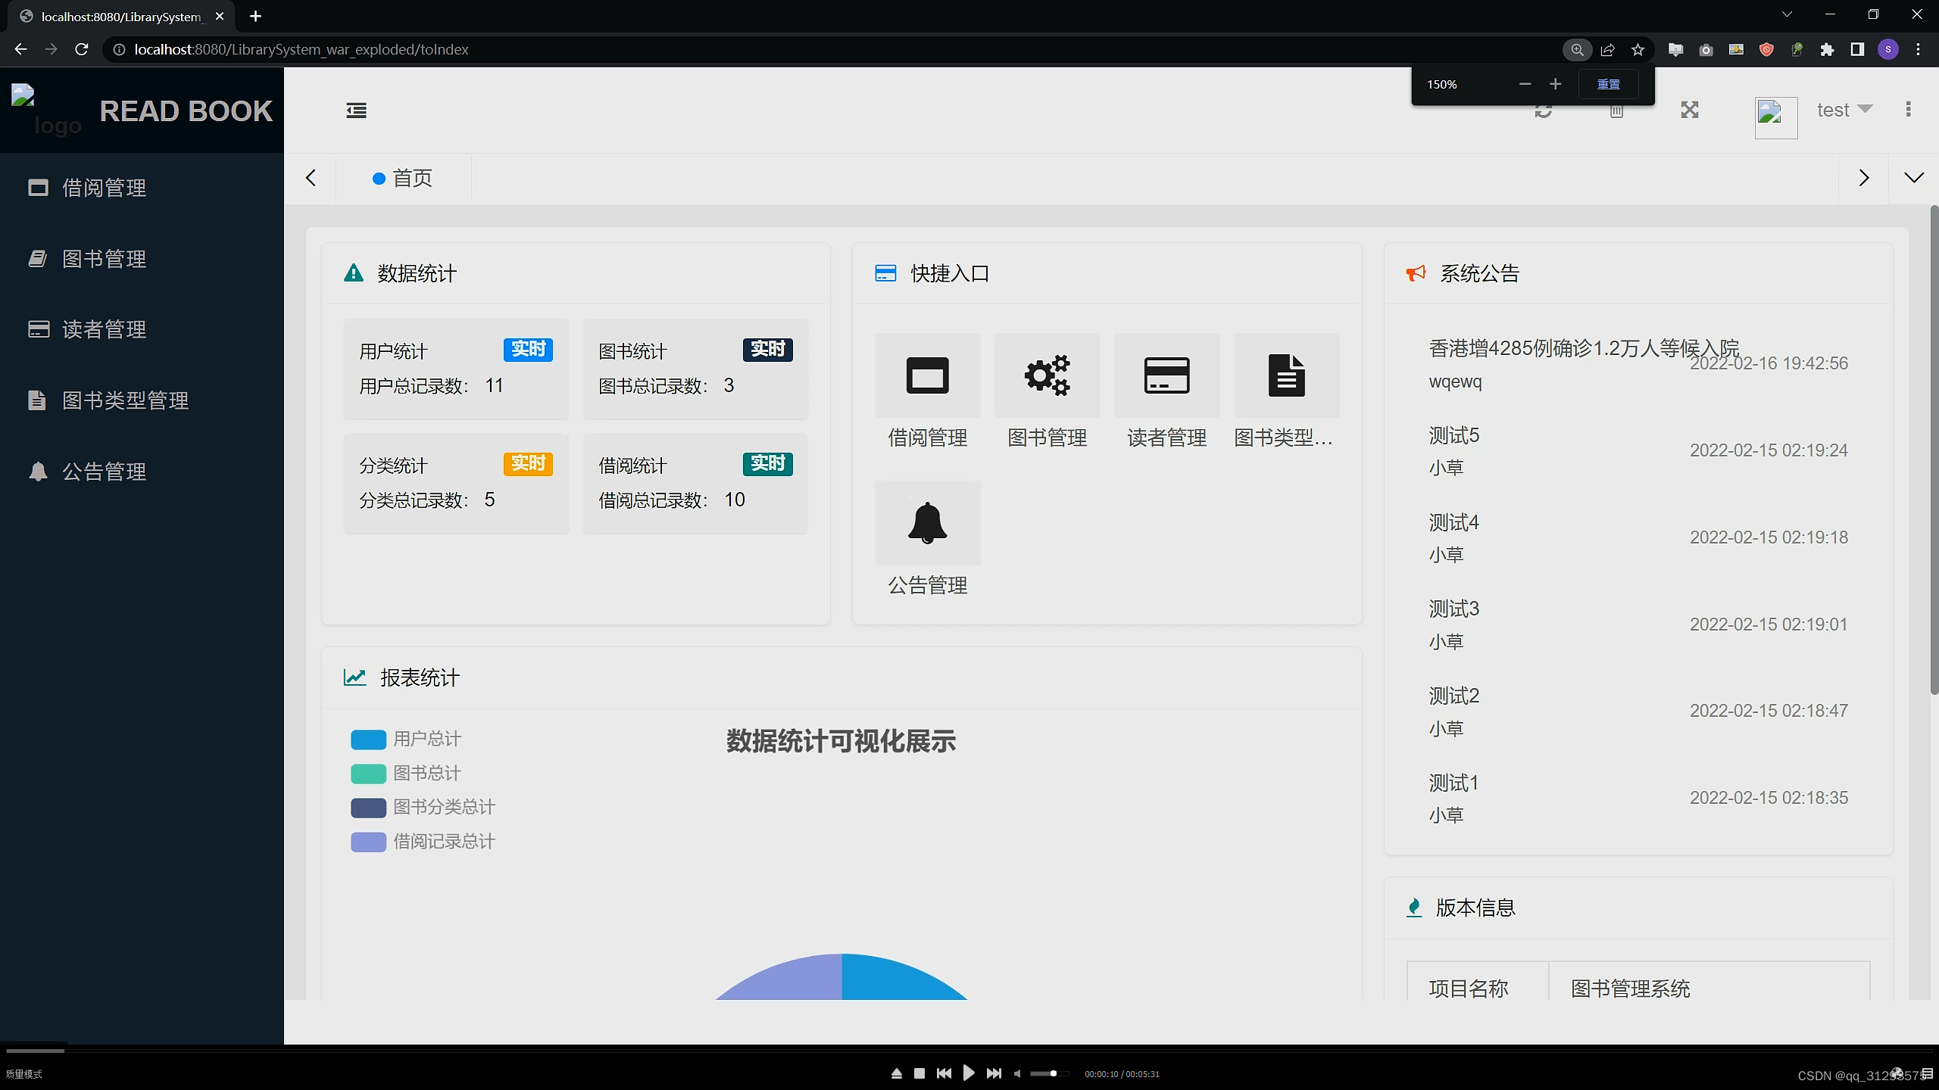Open 图书类型 document shortcut icon
This screenshot has height=1090, width=1939.
[x=1286, y=375]
